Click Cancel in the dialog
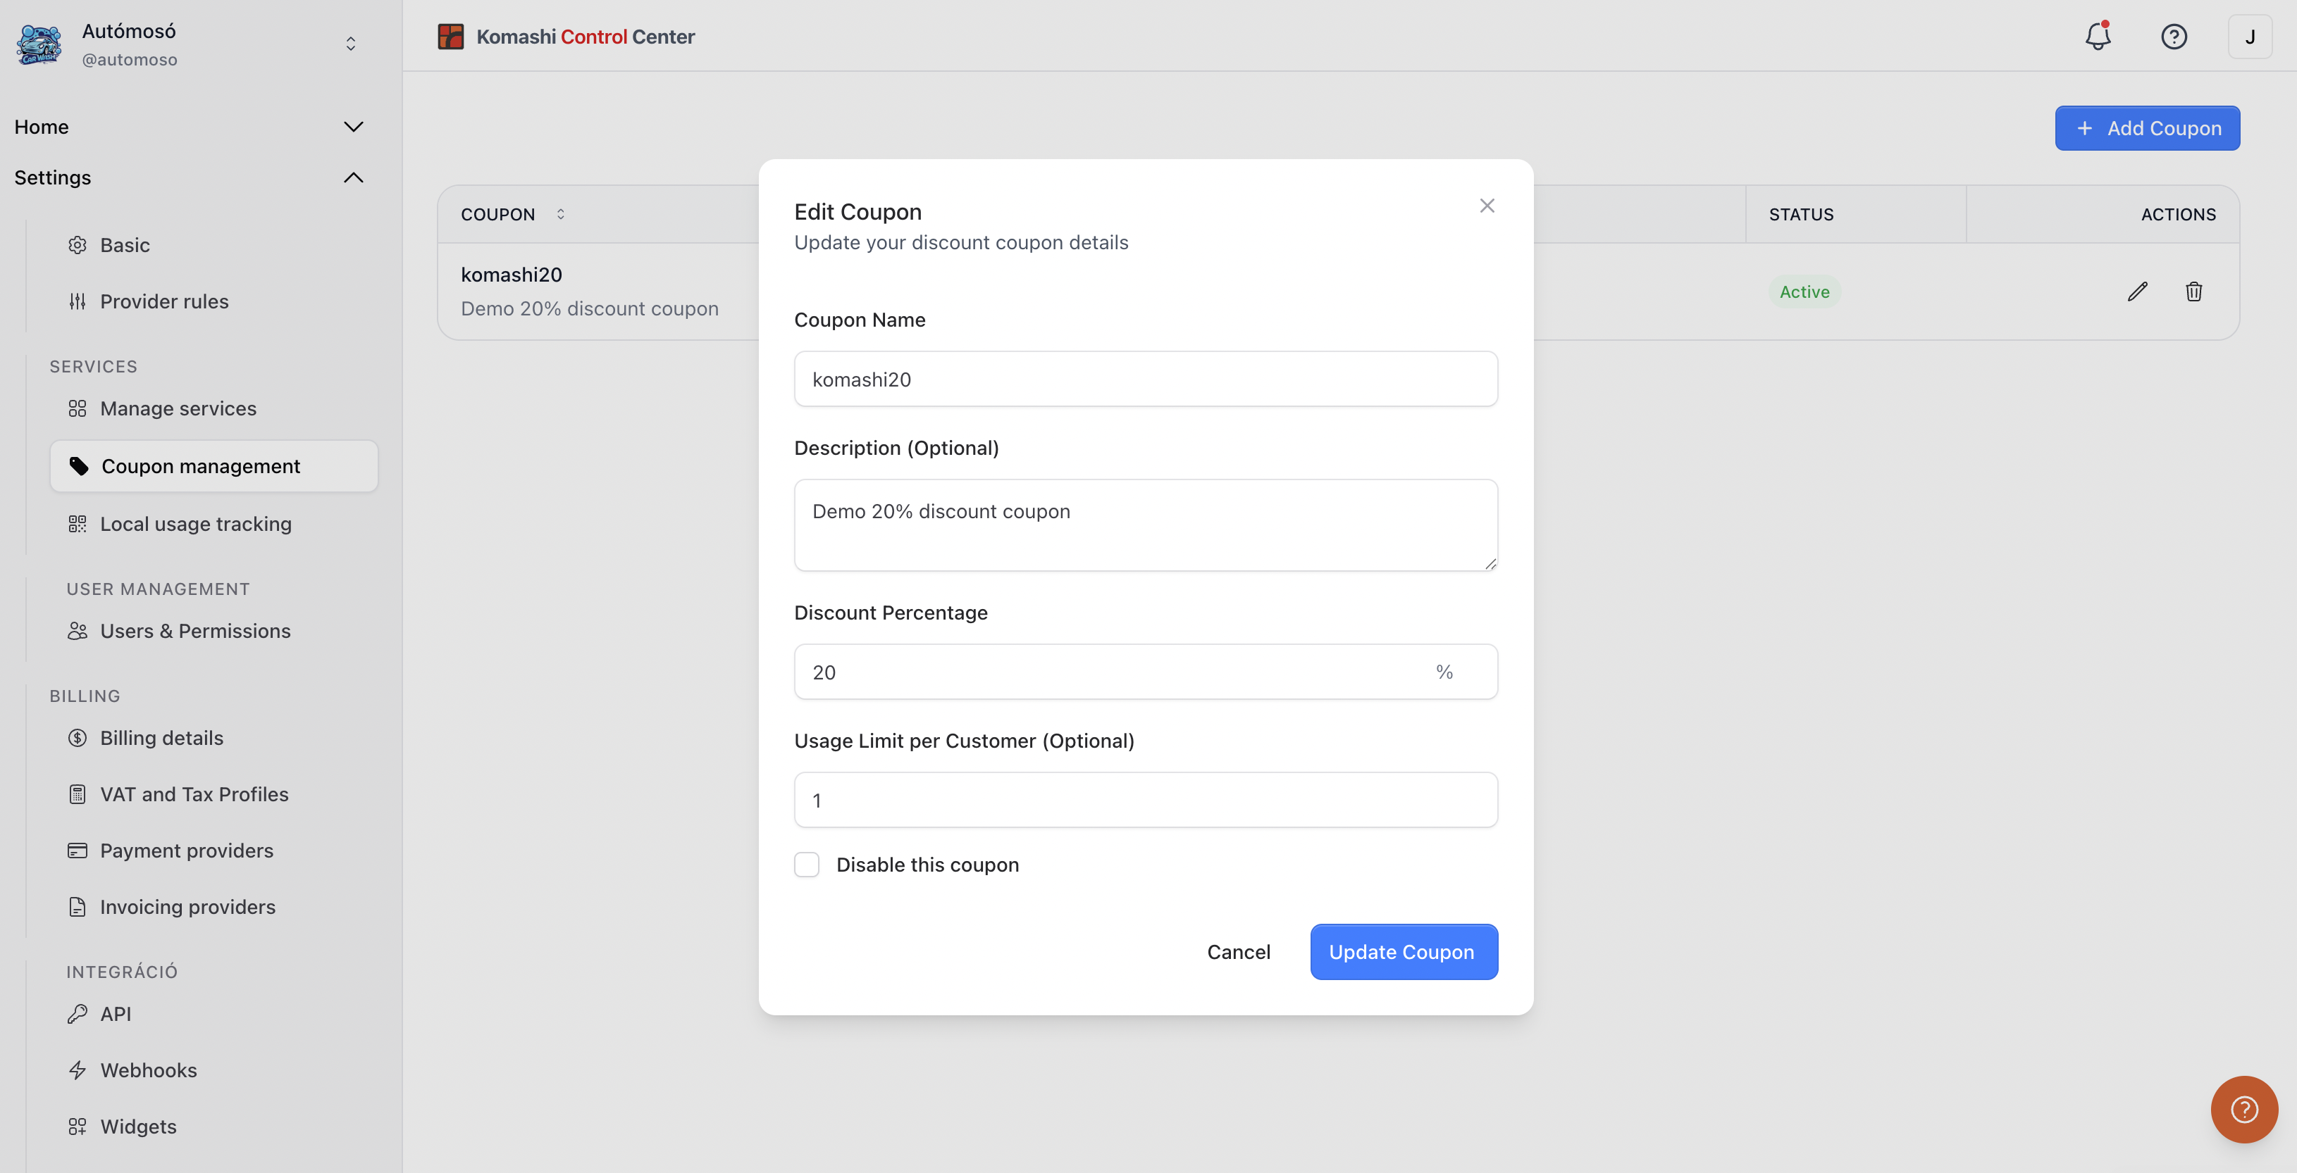 pos(1239,952)
